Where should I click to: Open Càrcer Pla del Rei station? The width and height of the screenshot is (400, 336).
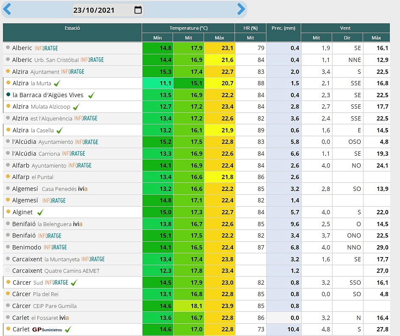pyautogui.click(x=35, y=294)
